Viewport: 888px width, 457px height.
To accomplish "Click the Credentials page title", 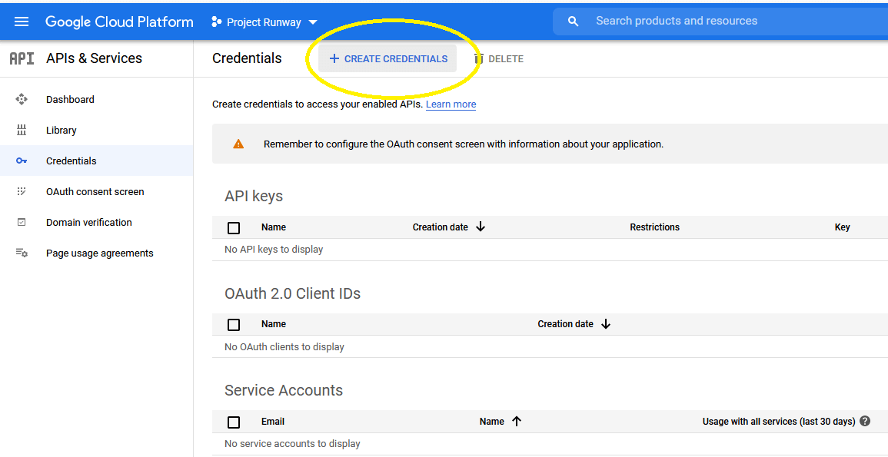I will [247, 58].
